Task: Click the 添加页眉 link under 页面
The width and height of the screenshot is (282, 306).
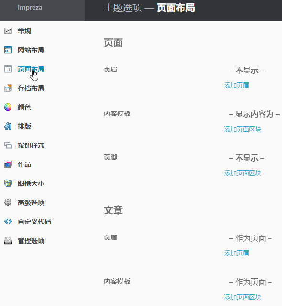Action: click(x=237, y=85)
